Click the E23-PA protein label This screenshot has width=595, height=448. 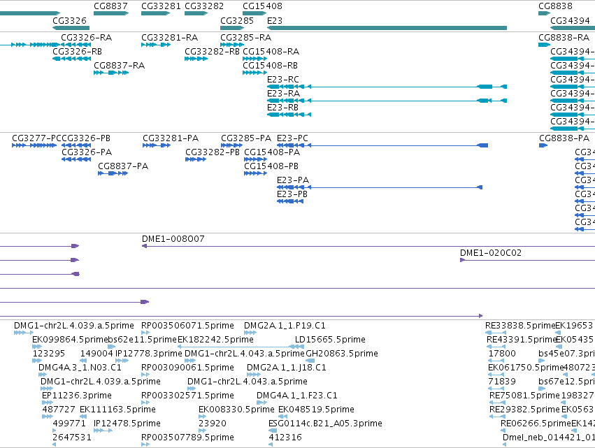[293, 180]
